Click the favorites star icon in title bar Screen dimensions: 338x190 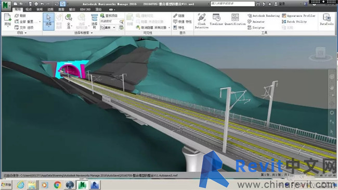click(270, 4)
